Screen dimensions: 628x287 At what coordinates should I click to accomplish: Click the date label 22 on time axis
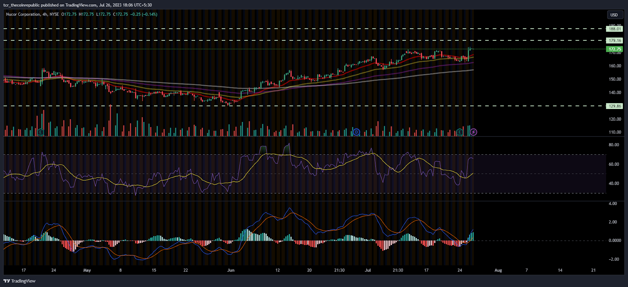186,270
